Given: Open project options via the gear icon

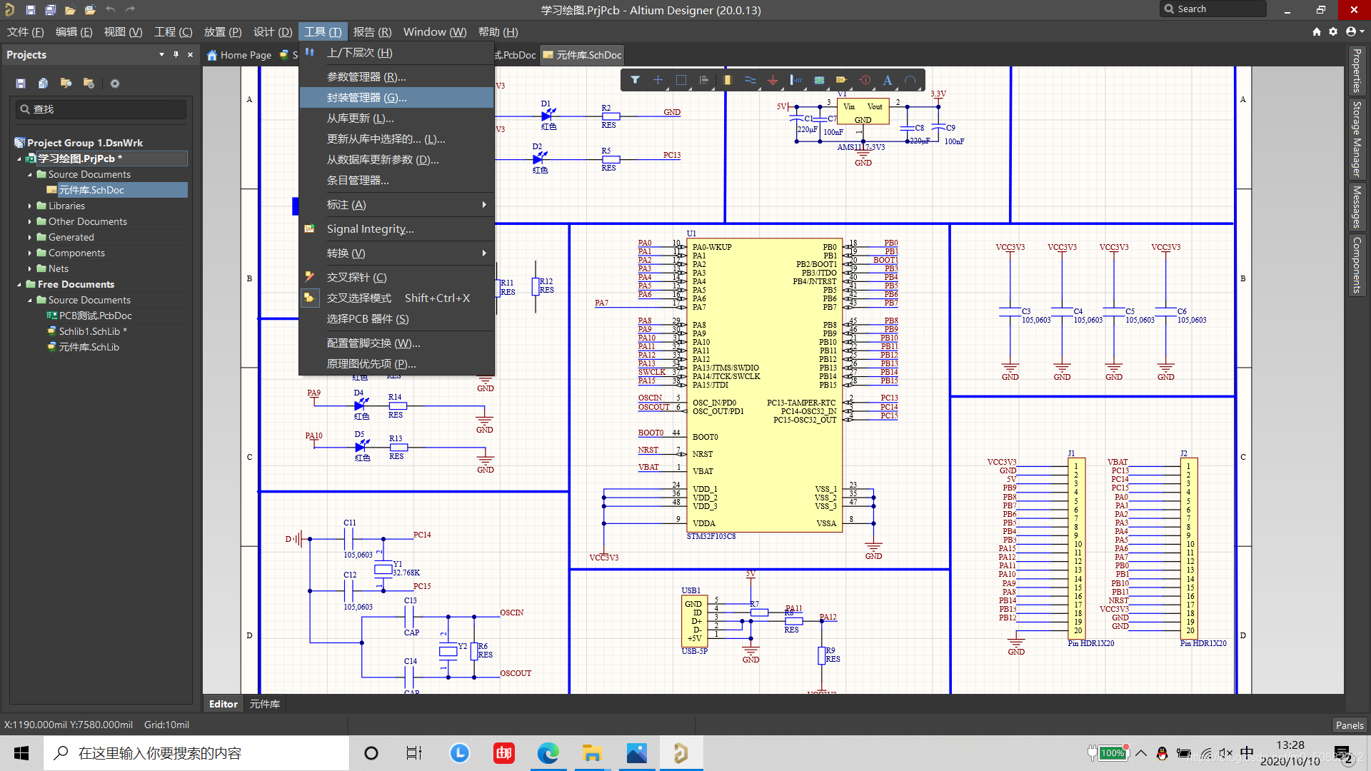Looking at the screenshot, I should (114, 84).
